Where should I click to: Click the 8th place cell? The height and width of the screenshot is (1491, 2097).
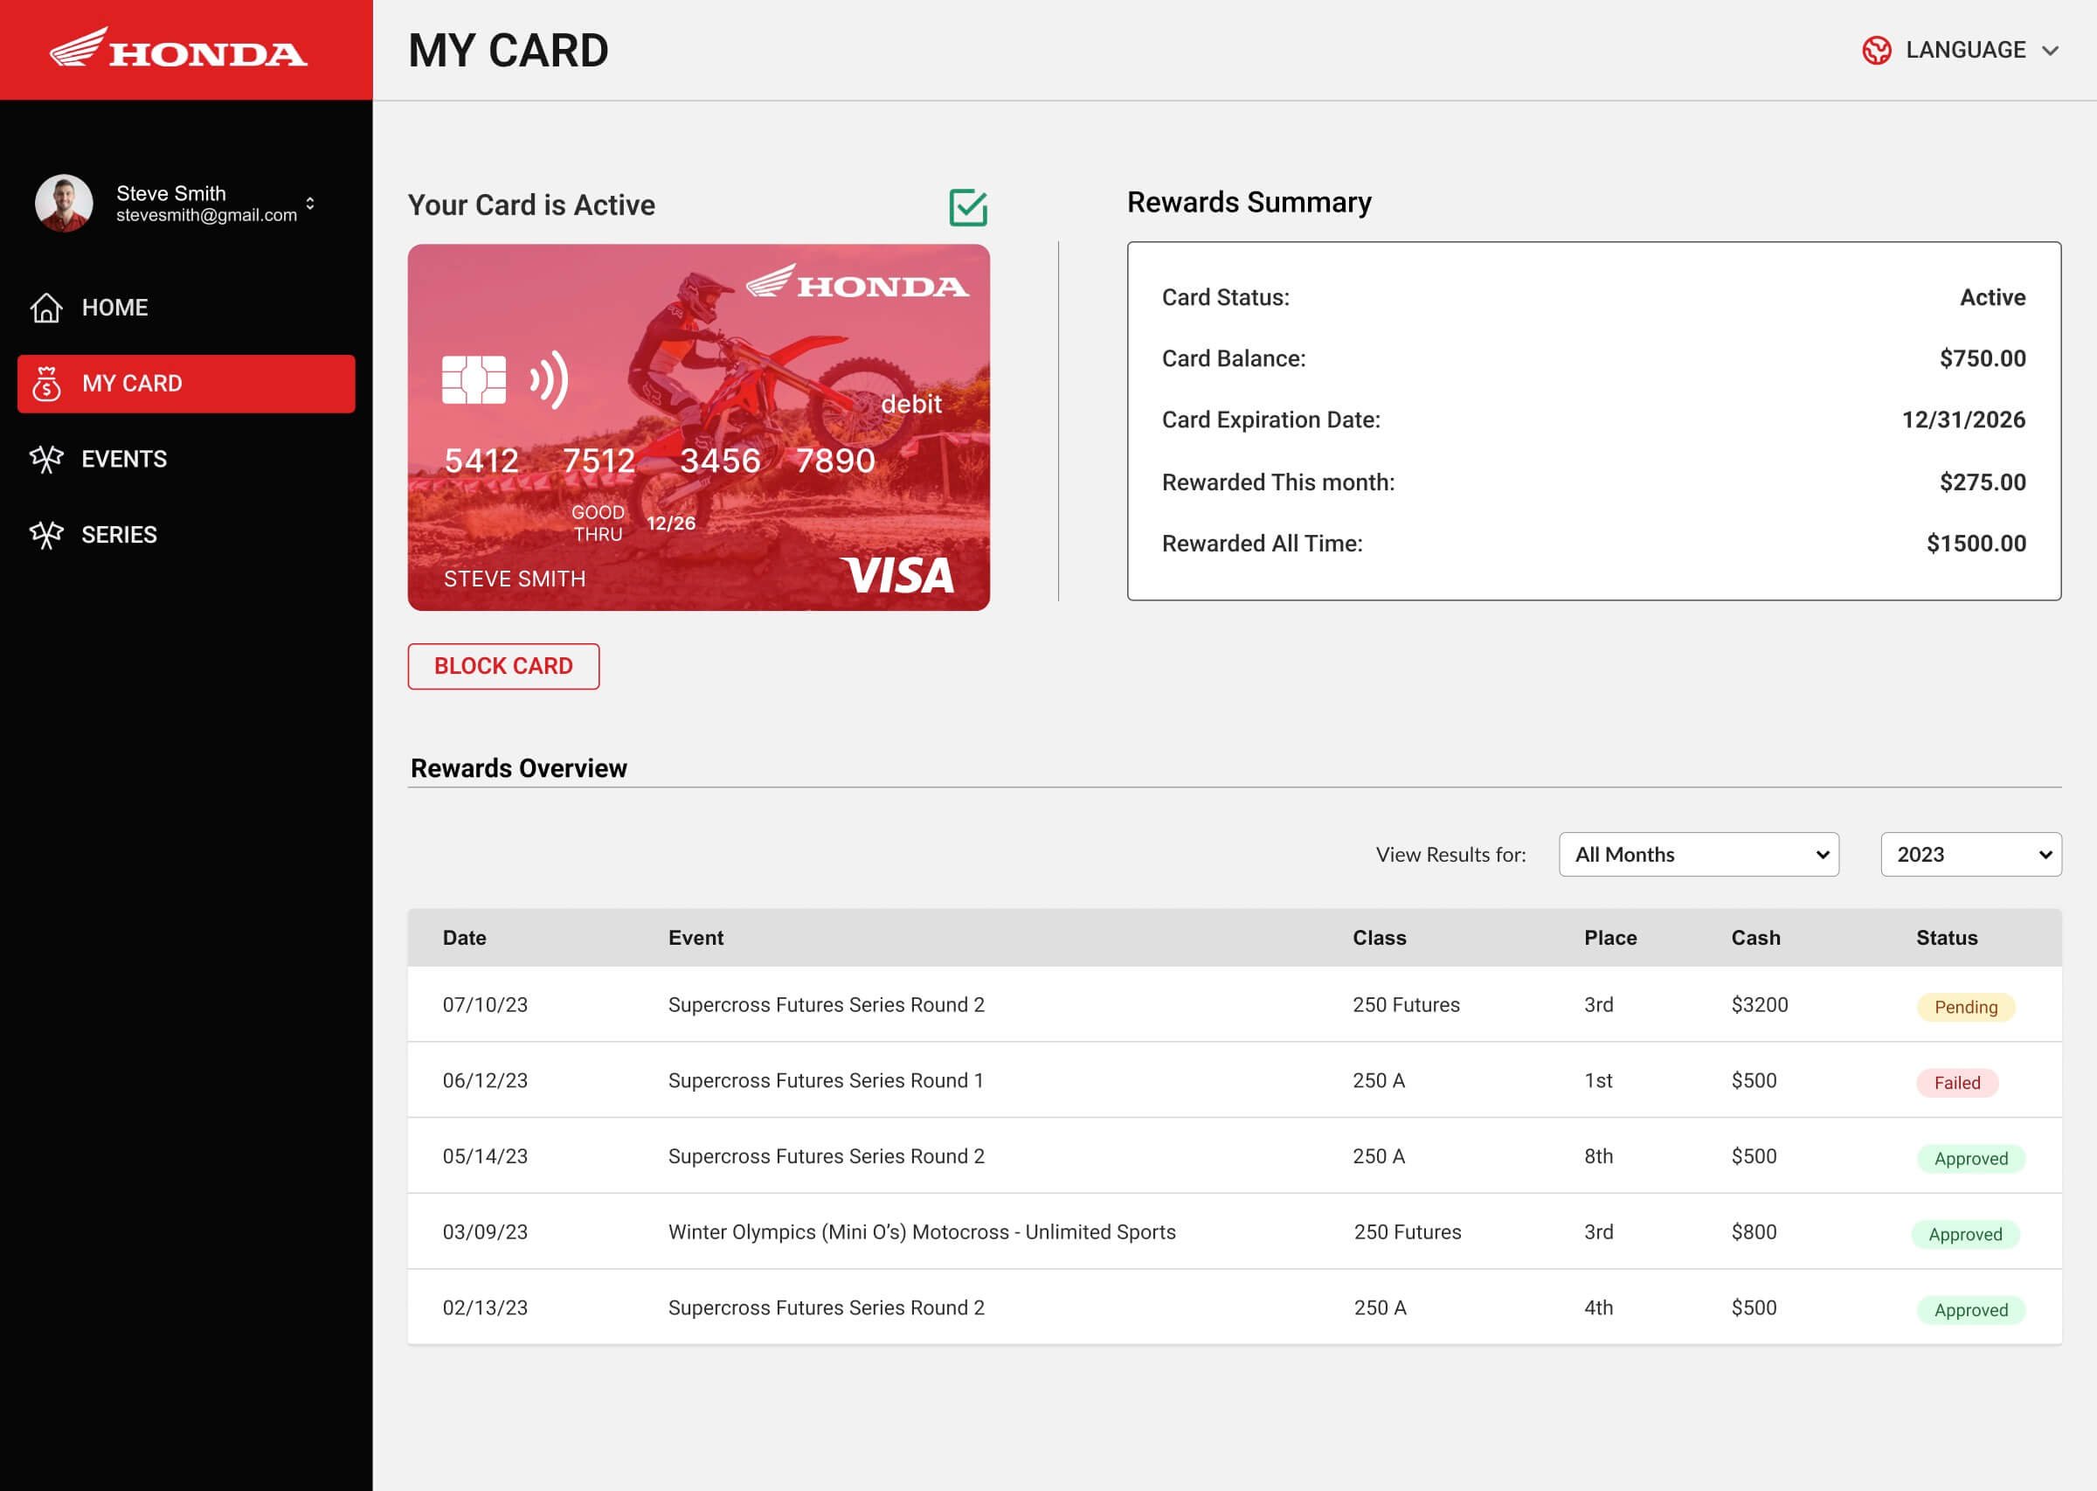click(1599, 1156)
